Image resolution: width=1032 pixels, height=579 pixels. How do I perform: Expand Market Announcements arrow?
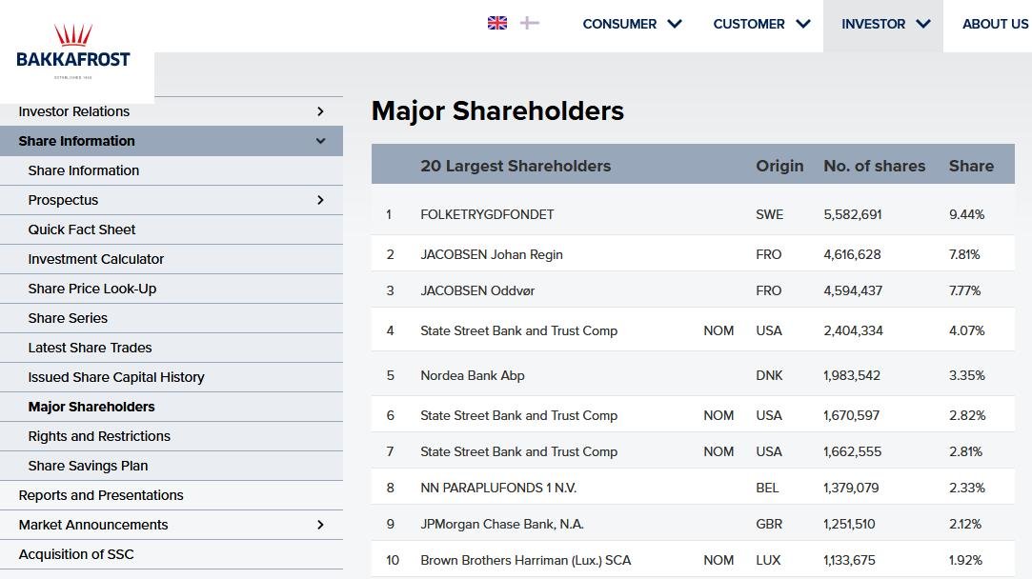point(320,525)
